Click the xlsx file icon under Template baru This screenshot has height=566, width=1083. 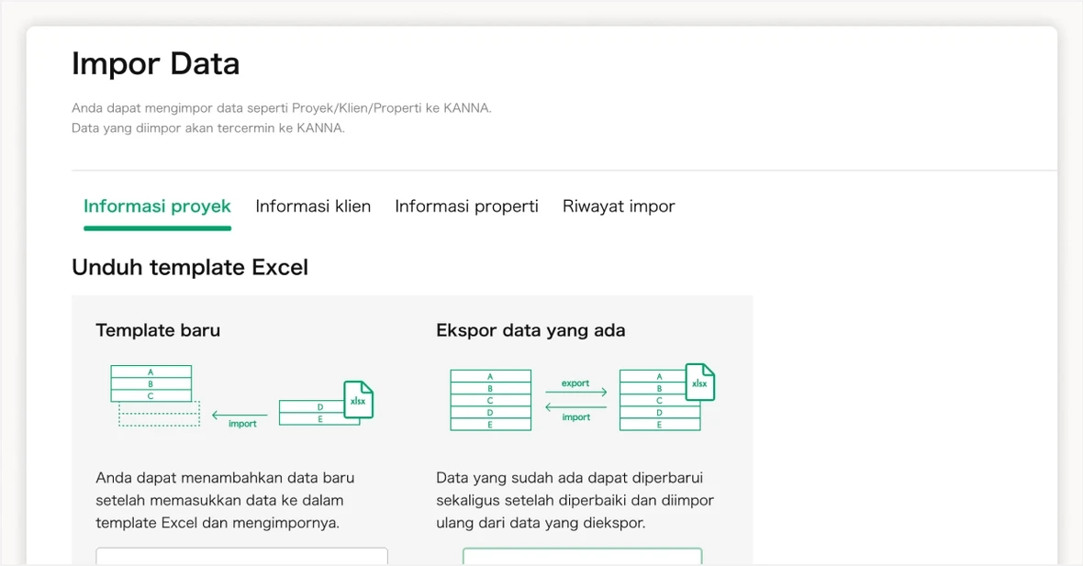359,400
